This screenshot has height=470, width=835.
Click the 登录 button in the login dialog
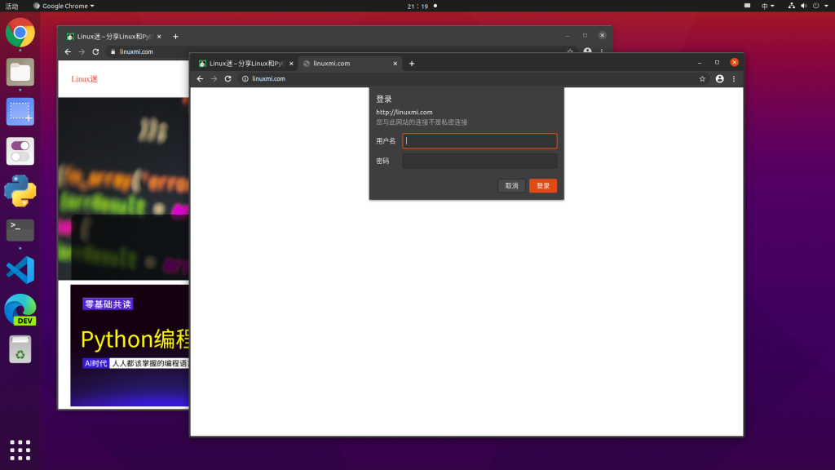[x=542, y=186]
